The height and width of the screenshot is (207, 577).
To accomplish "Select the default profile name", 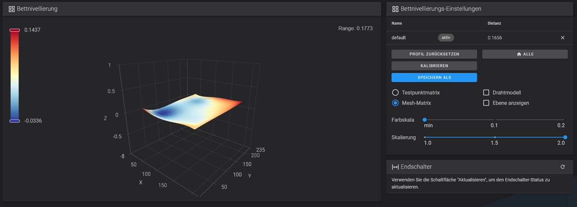I will pyautogui.click(x=398, y=38).
